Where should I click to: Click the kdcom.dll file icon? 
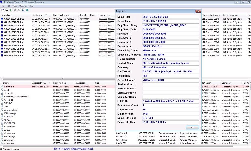2,93
